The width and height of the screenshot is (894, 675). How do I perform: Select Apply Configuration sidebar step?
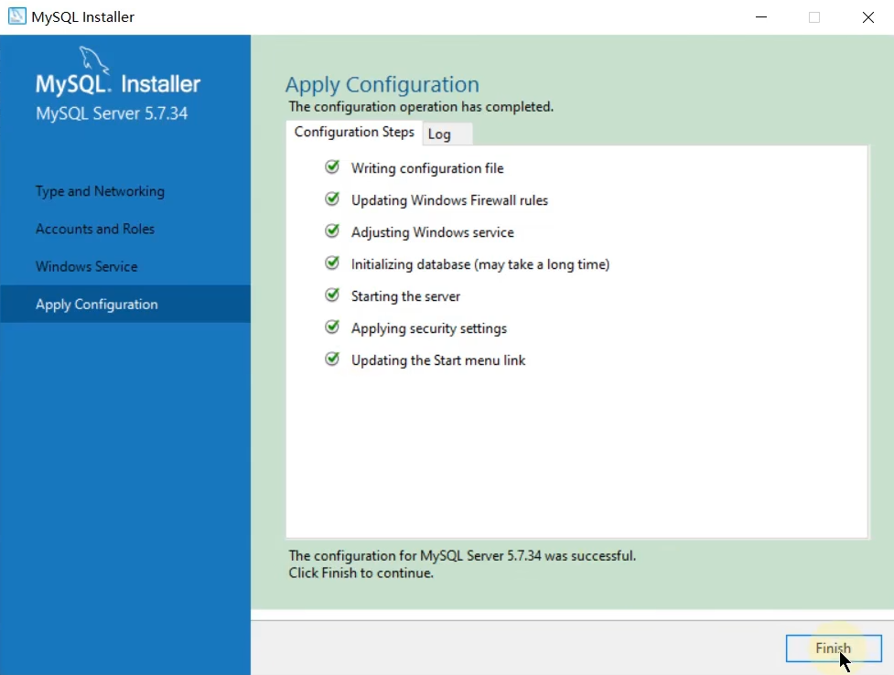pos(124,304)
